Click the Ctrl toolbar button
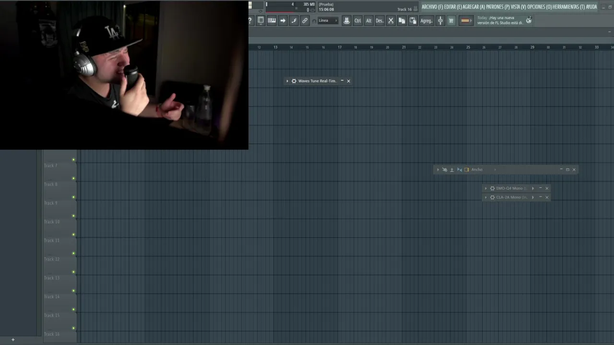 (x=357, y=21)
